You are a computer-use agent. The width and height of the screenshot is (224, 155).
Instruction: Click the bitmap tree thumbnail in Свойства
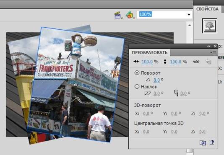(210, 26)
